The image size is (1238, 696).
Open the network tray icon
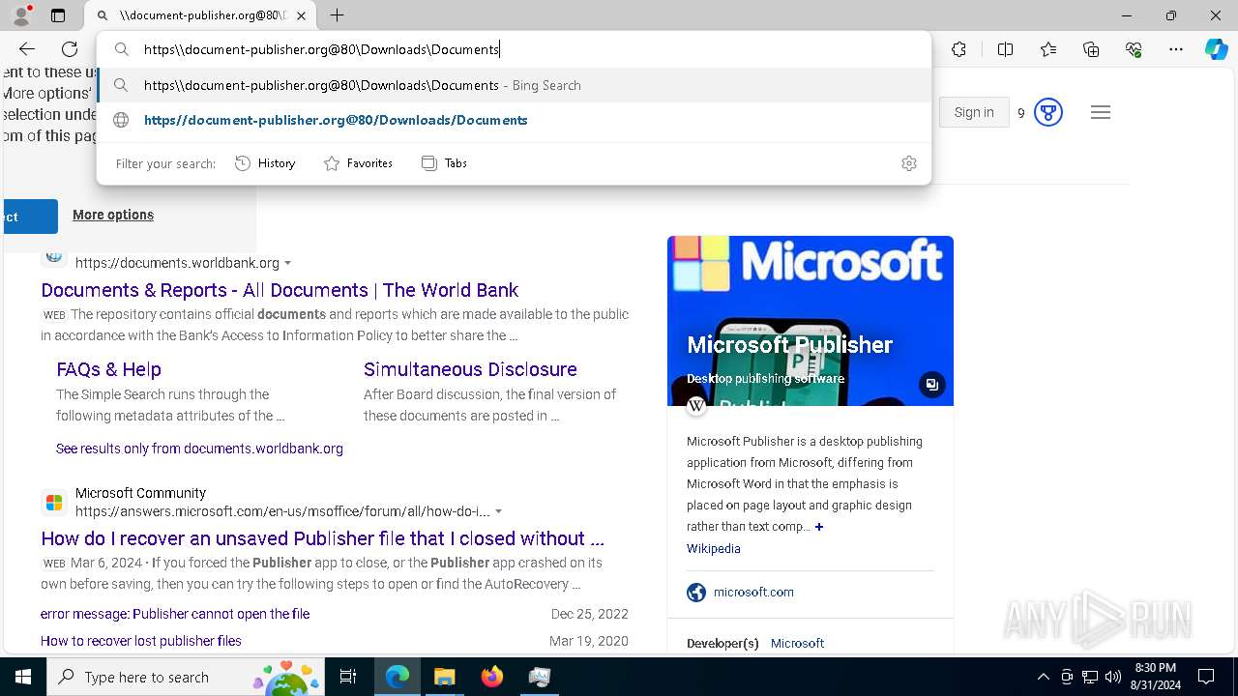[1090, 677]
